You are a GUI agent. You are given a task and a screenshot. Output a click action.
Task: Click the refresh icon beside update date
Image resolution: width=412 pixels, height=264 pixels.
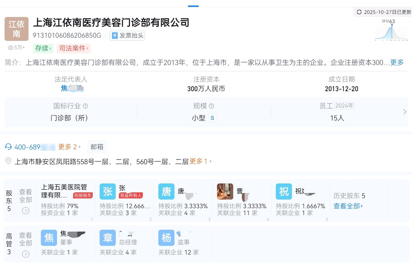[359, 12]
